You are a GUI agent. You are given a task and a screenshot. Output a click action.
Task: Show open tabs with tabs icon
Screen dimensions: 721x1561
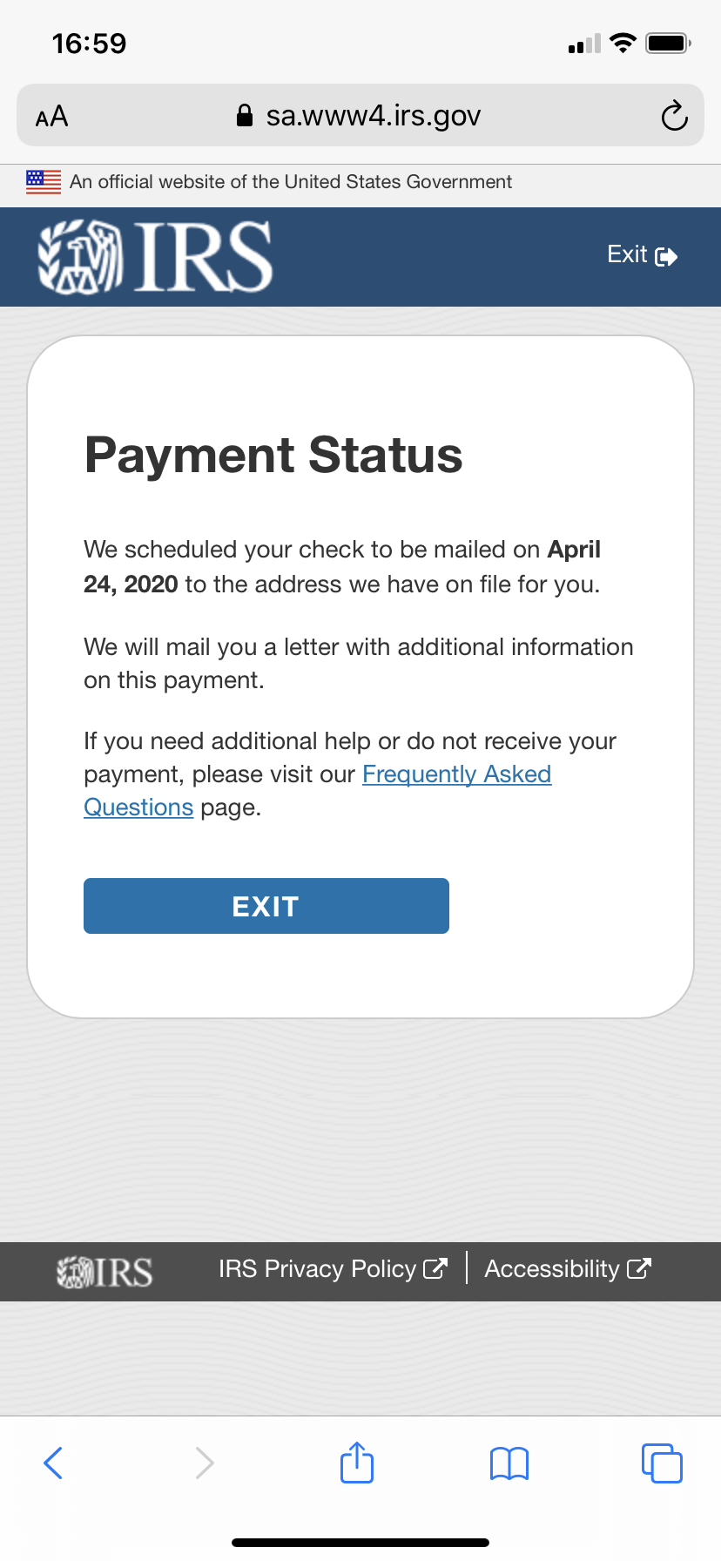click(662, 1463)
